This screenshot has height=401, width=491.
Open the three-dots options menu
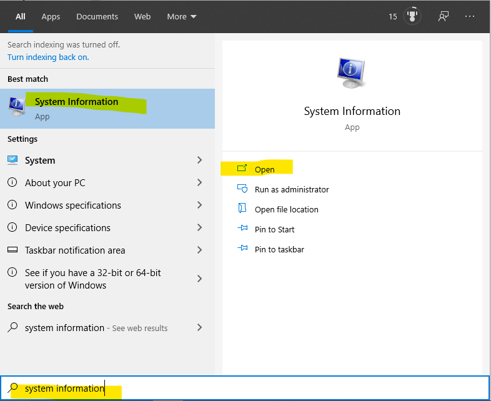pyautogui.click(x=469, y=16)
